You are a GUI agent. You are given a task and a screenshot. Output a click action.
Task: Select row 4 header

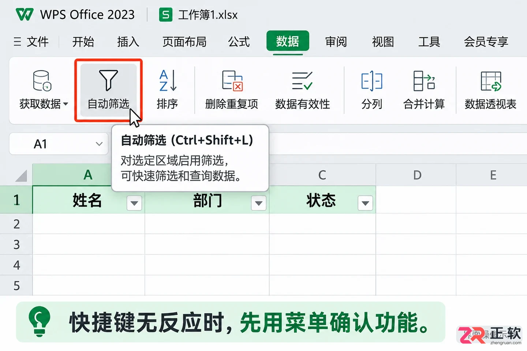pyautogui.click(x=16, y=265)
